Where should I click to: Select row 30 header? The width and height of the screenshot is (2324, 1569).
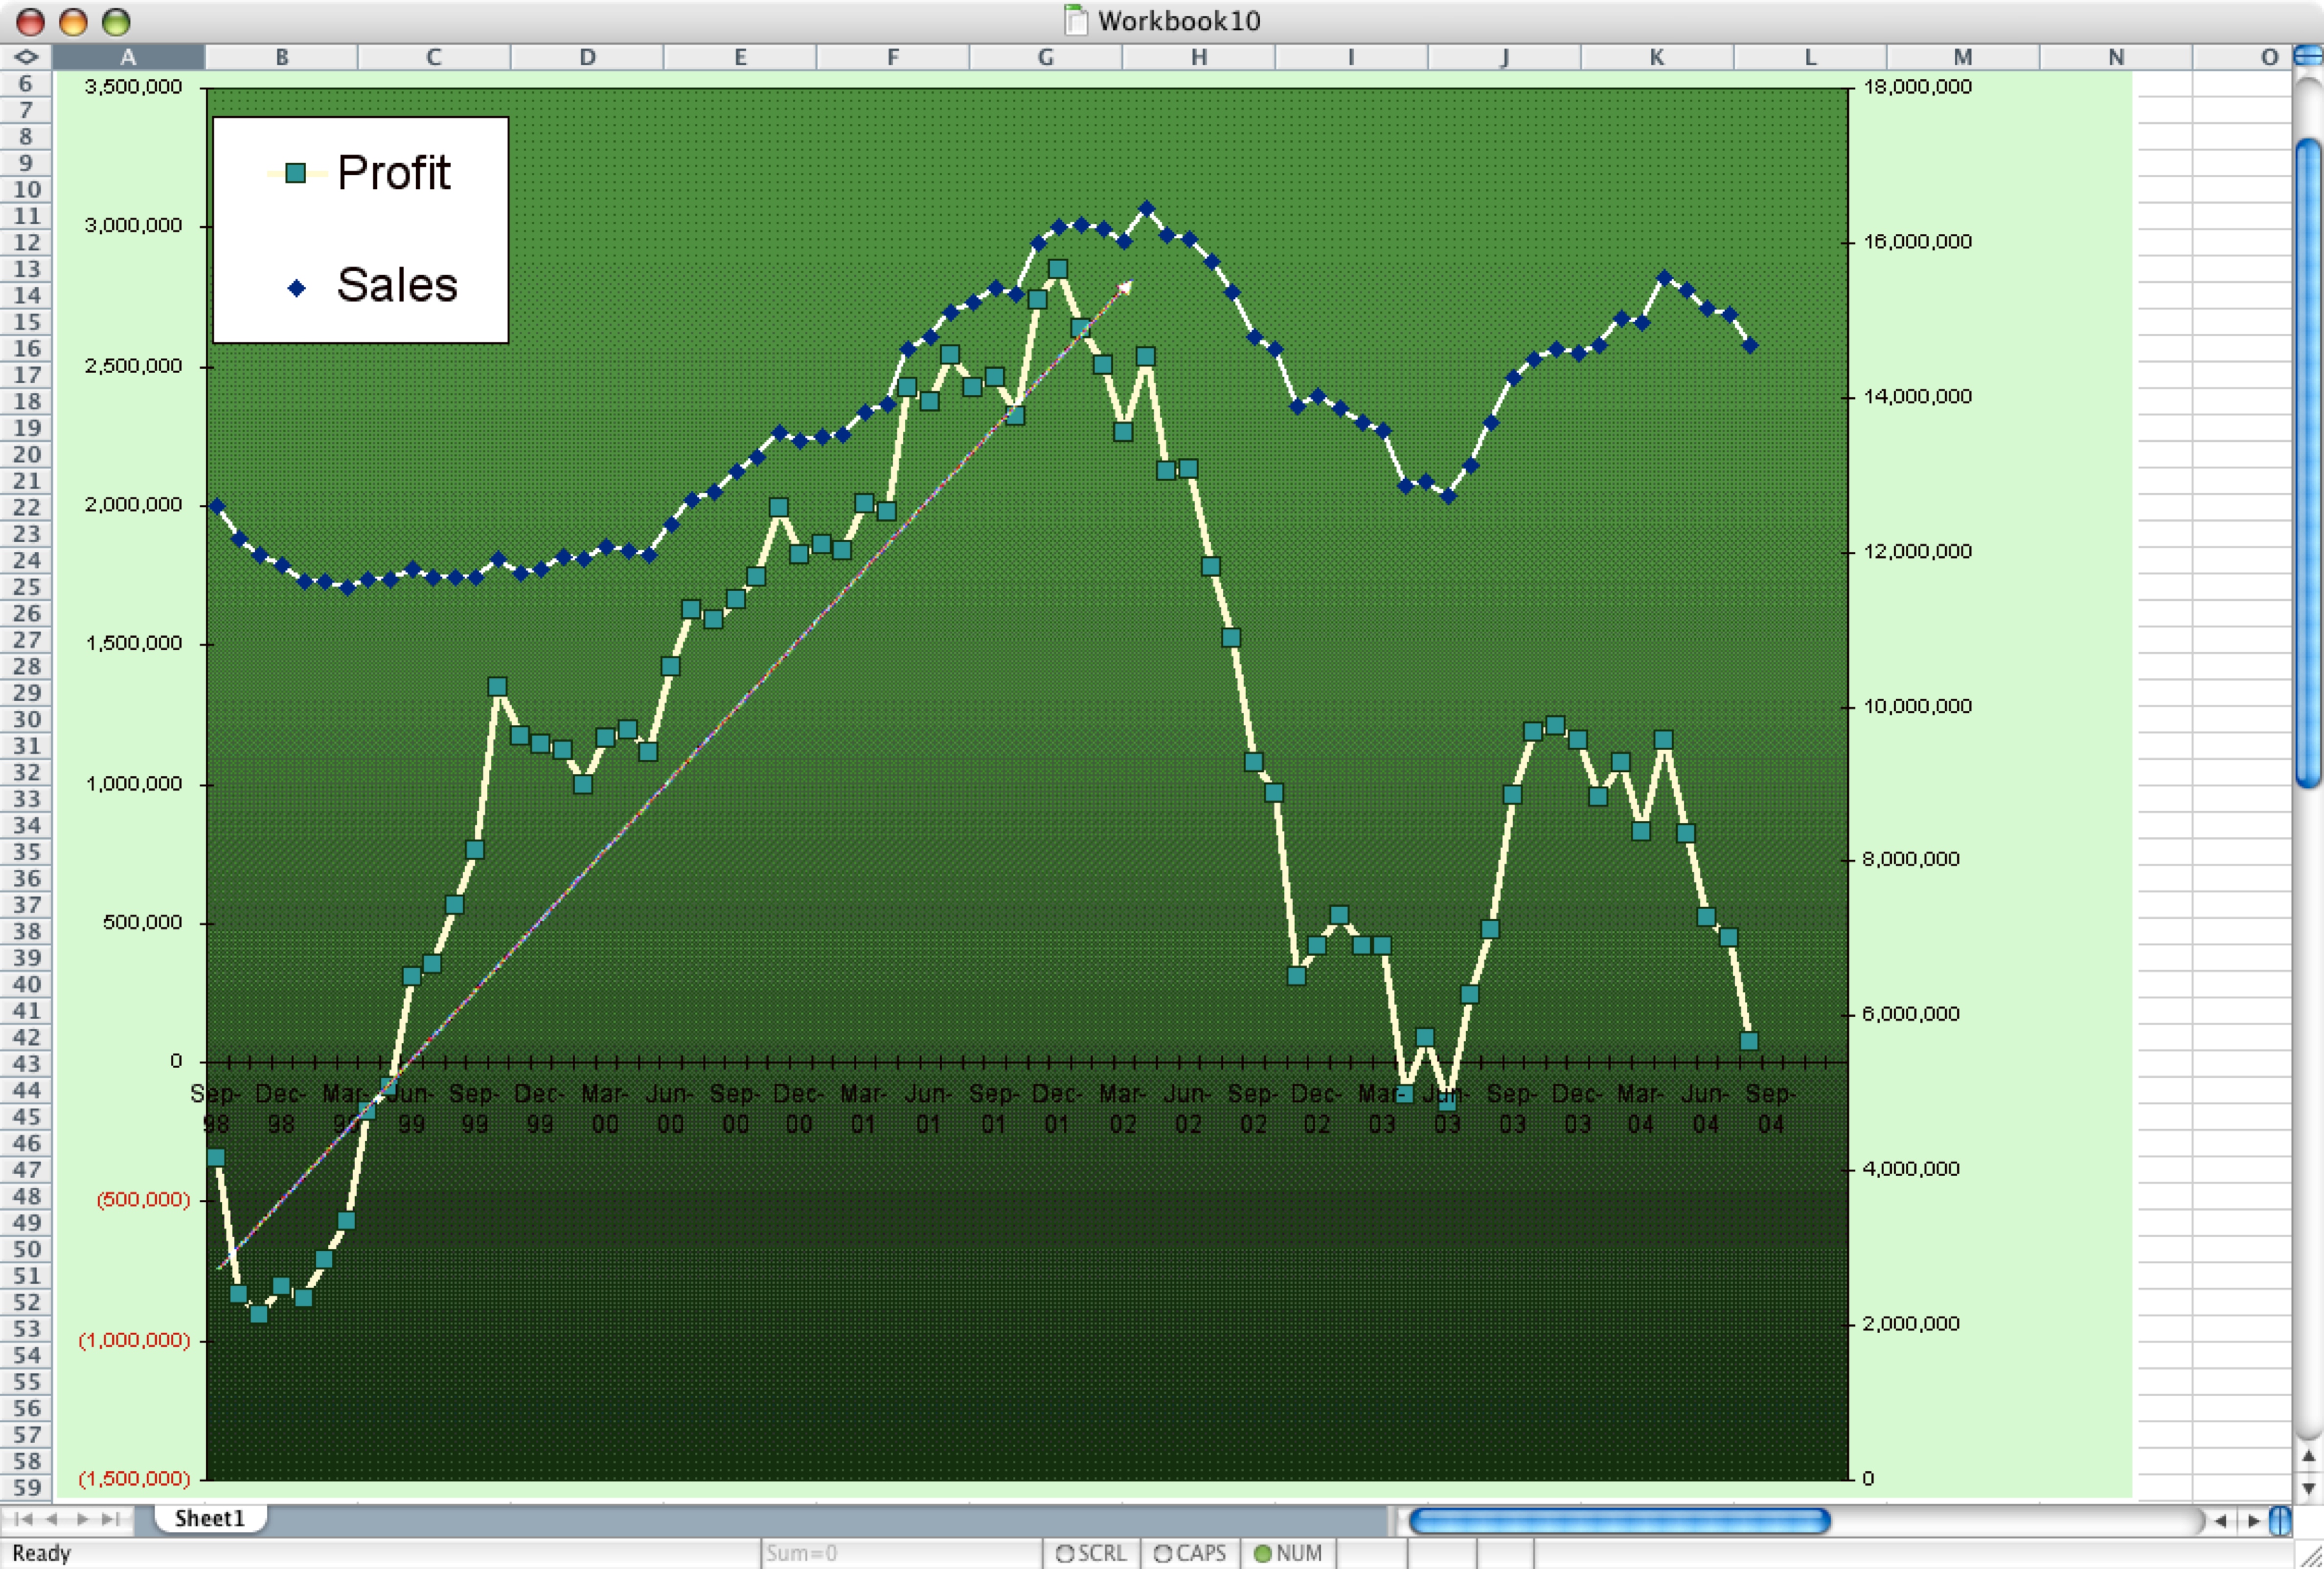click(26, 719)
